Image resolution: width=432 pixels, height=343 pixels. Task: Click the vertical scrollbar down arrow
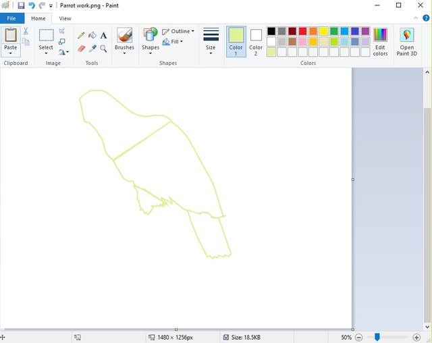point(427,327)
